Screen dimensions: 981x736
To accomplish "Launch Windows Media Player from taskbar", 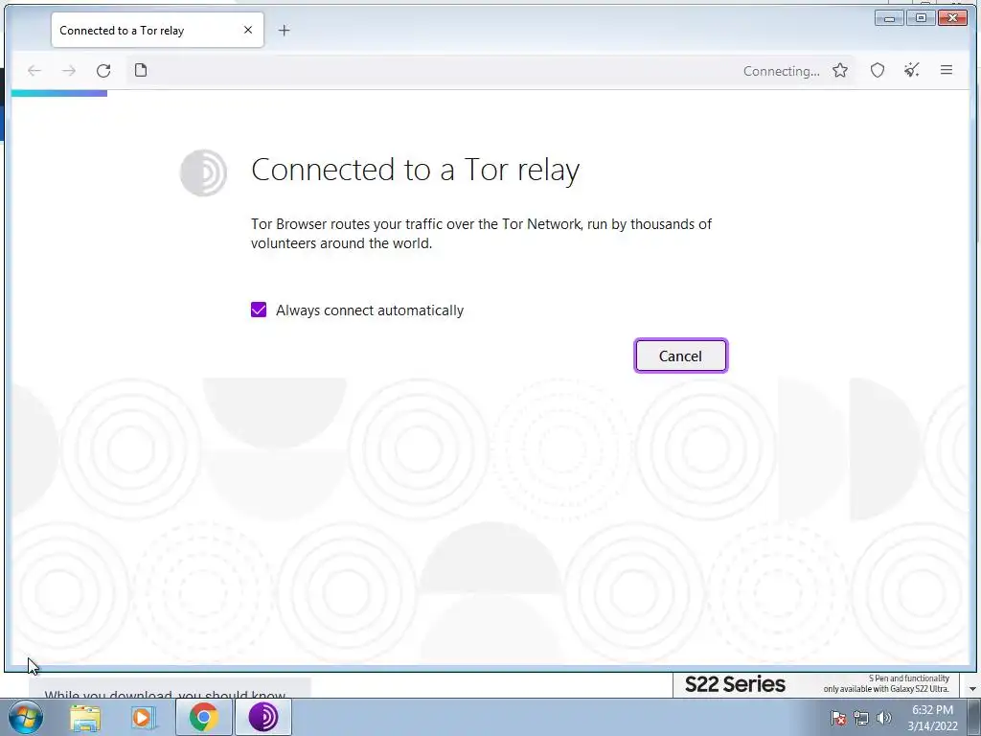I will coord(144,717).
